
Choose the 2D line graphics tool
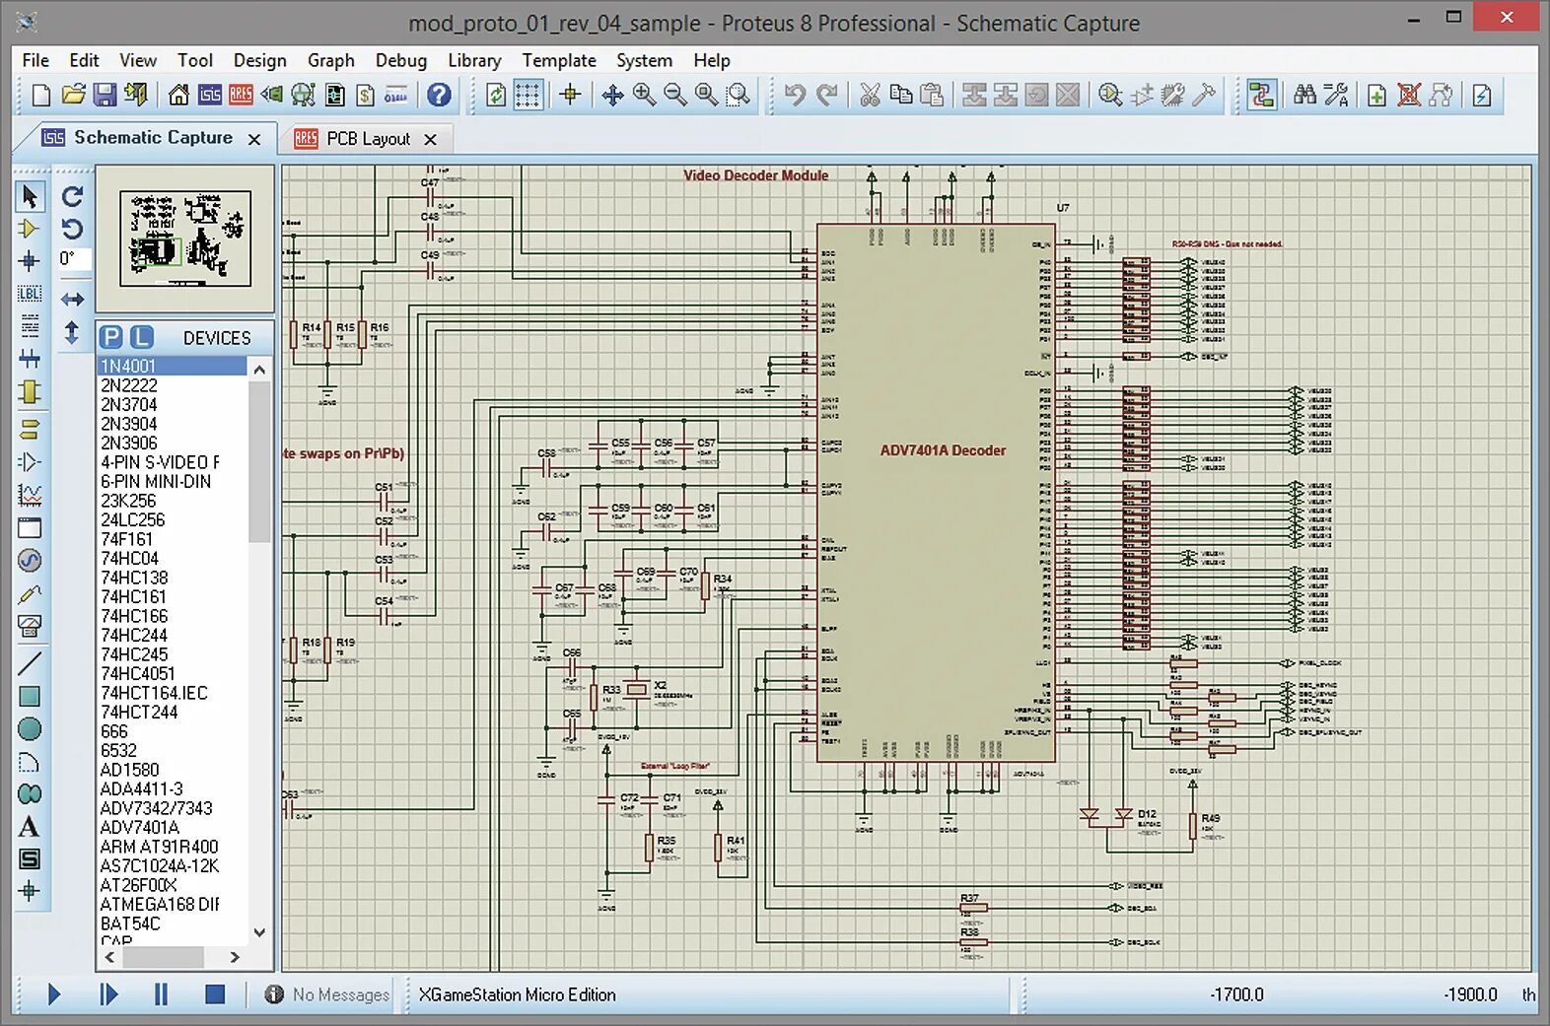pyautogui.click(x=30, y=663)
